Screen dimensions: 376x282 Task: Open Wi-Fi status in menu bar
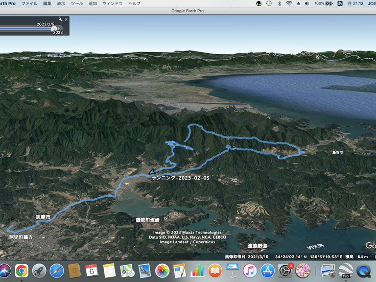[x=289, y=3]
